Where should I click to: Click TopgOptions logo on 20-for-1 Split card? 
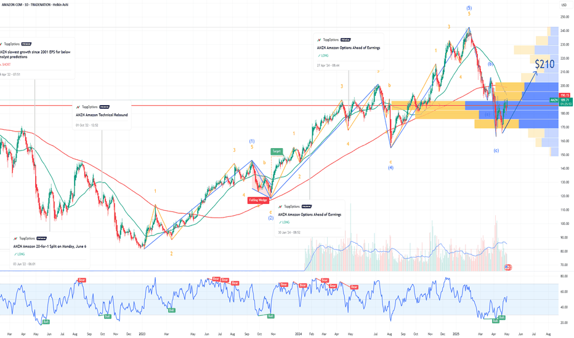(15, 238)
